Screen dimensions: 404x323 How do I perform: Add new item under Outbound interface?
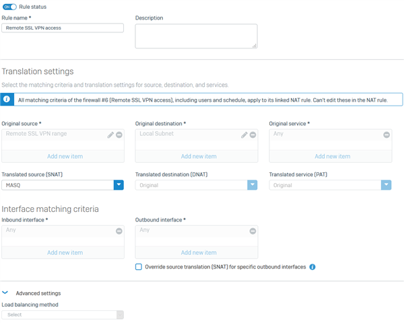coord(199,253)
